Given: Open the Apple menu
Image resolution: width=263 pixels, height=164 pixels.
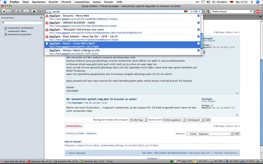Looking at the screenshot, I should point(5,2).
